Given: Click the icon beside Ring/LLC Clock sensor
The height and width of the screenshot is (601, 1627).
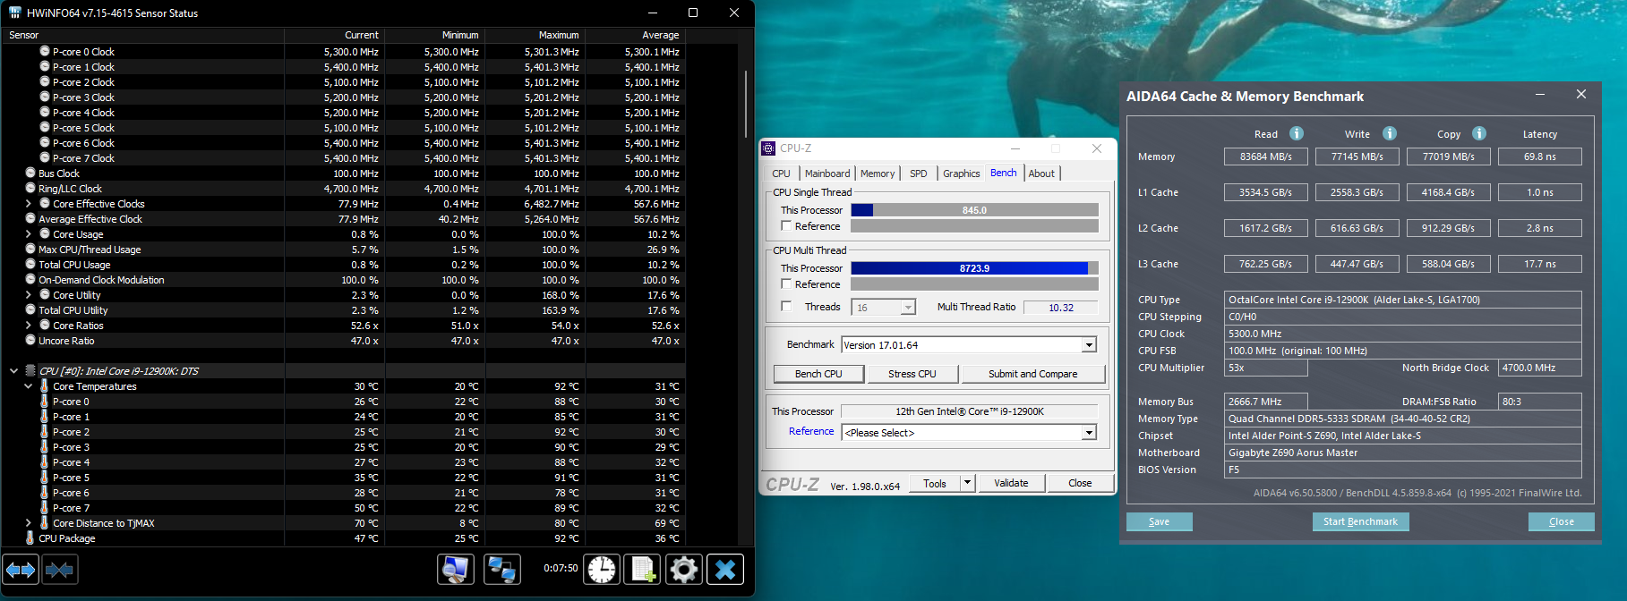Looking at the screenshot, I should tap(30, 188).
